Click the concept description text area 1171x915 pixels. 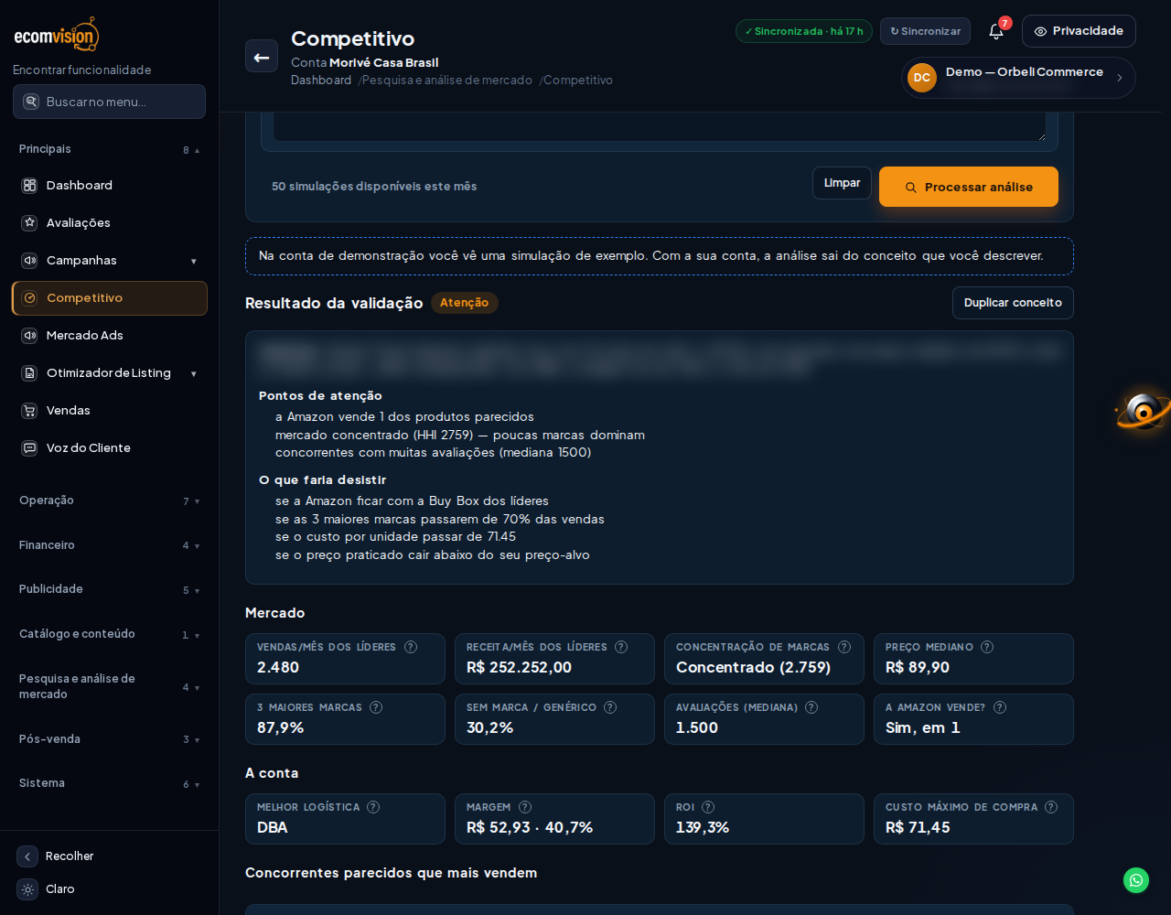659,127
